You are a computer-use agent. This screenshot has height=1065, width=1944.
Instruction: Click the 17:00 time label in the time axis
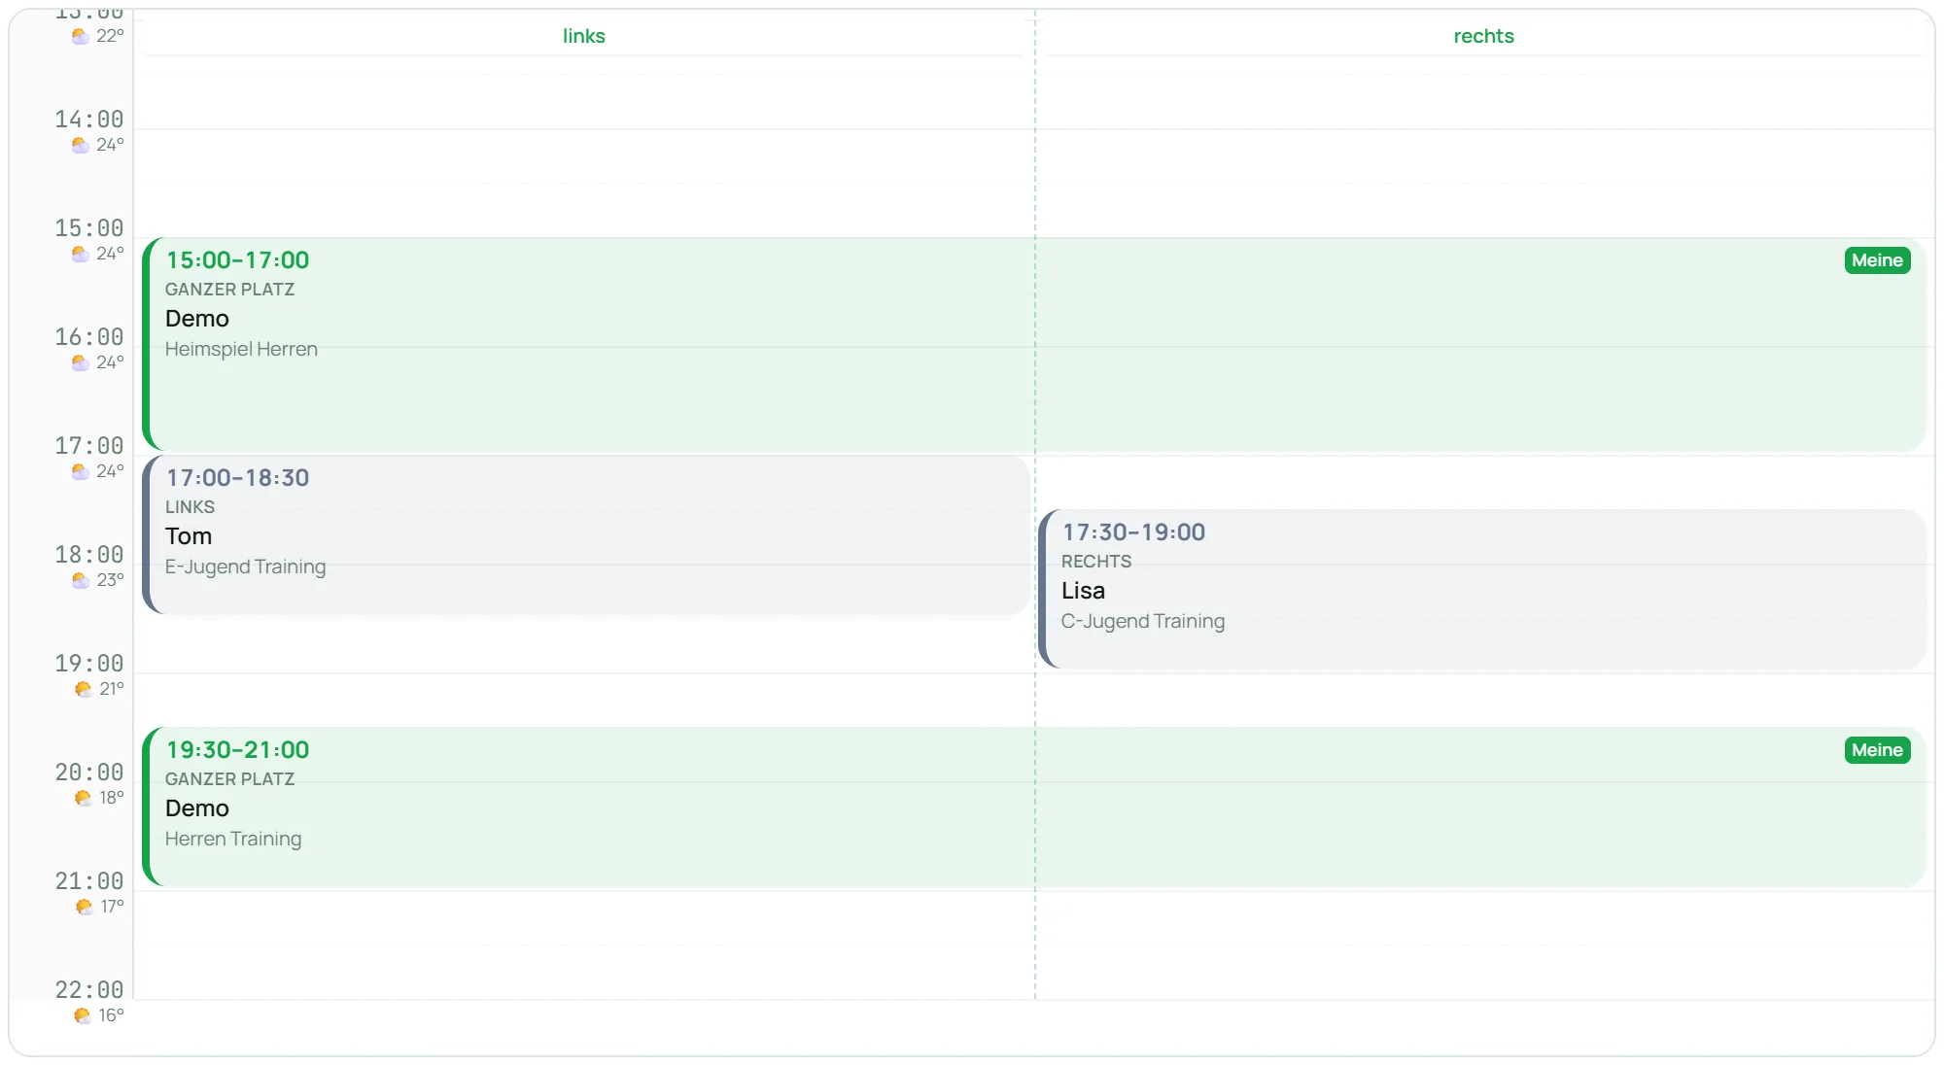click(x=89, y=446)
